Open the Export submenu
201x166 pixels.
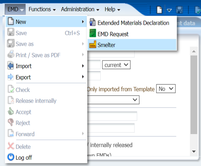[x=46, y=77]
